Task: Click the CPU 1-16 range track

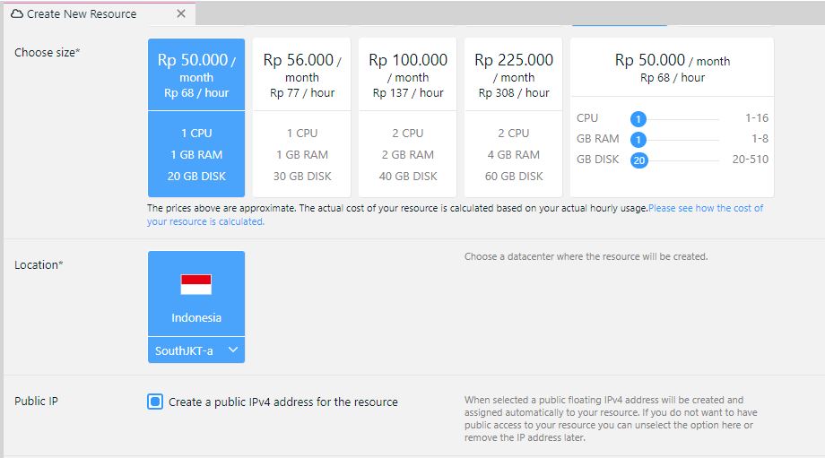Action: point(682,118)
